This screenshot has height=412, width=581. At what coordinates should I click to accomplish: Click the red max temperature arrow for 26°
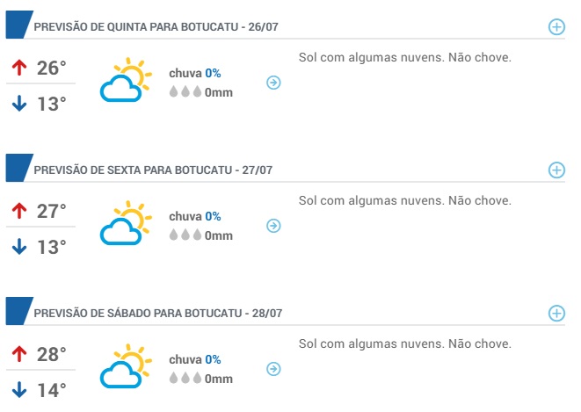19,69
